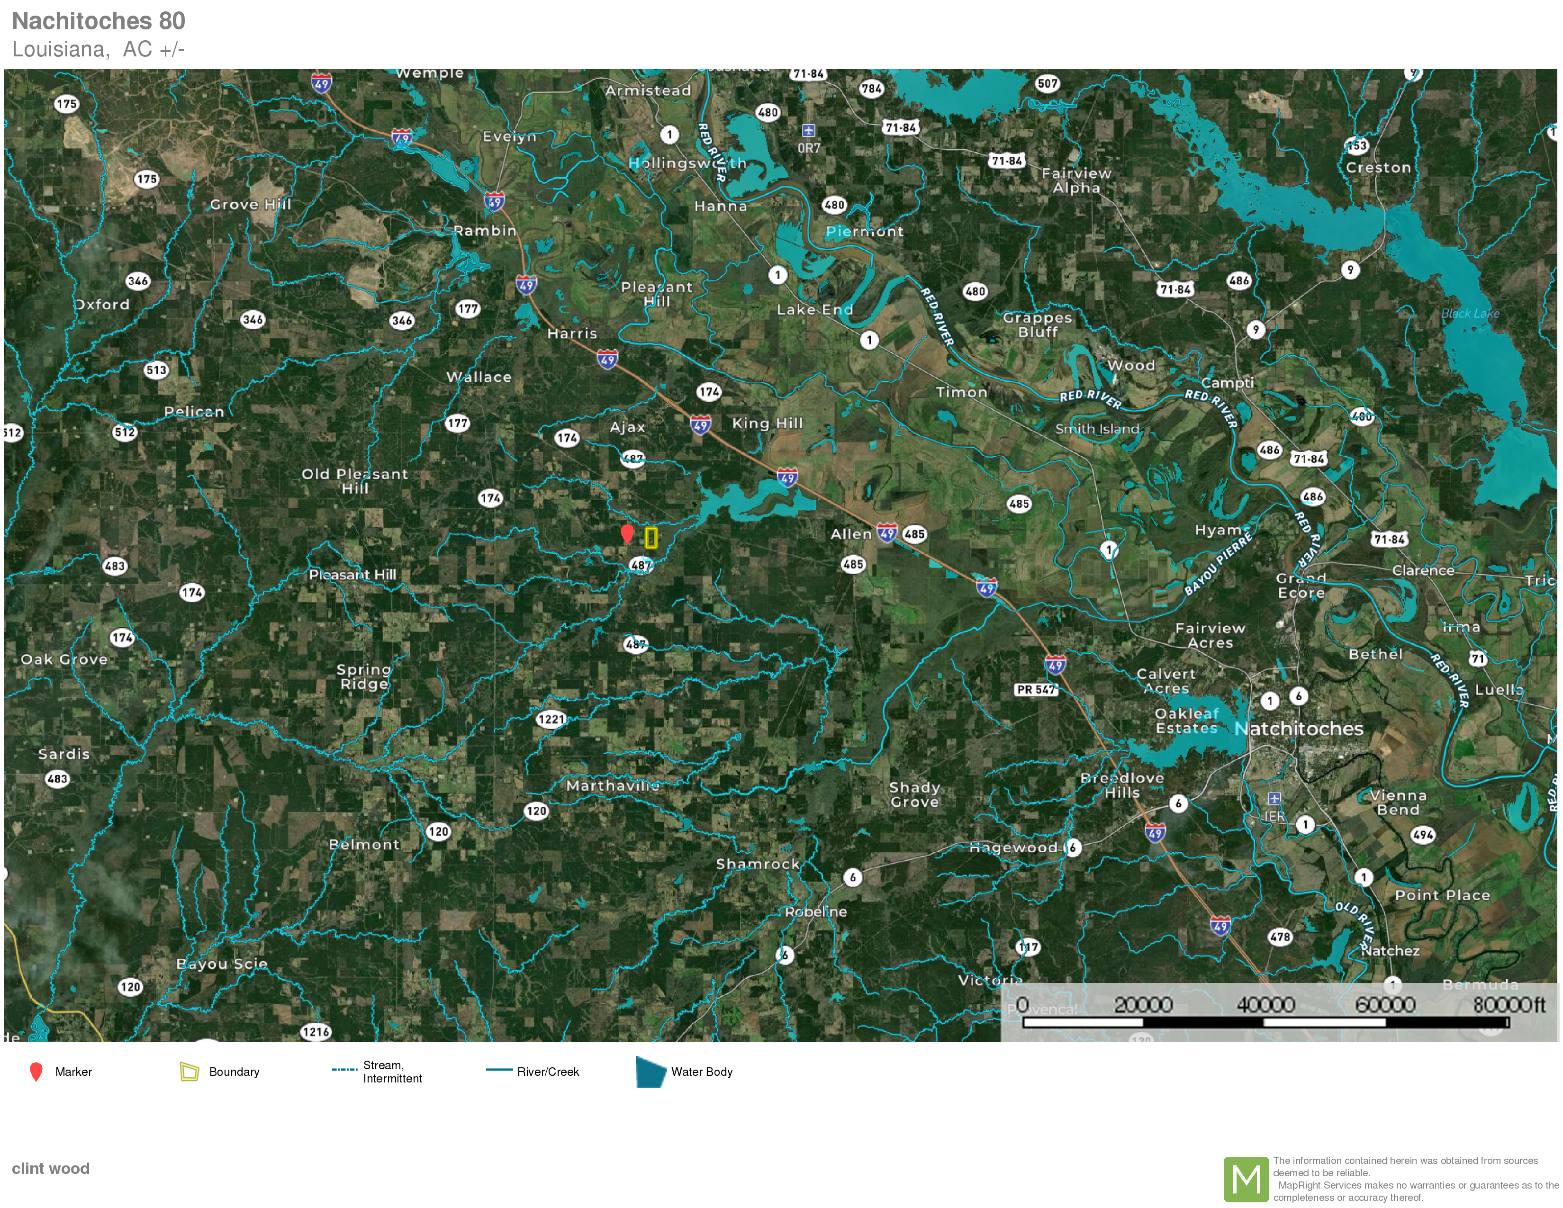Click the River/Creek legend line
The height and width of the screenshot is (1208, 1563).
coord(499,1070)
